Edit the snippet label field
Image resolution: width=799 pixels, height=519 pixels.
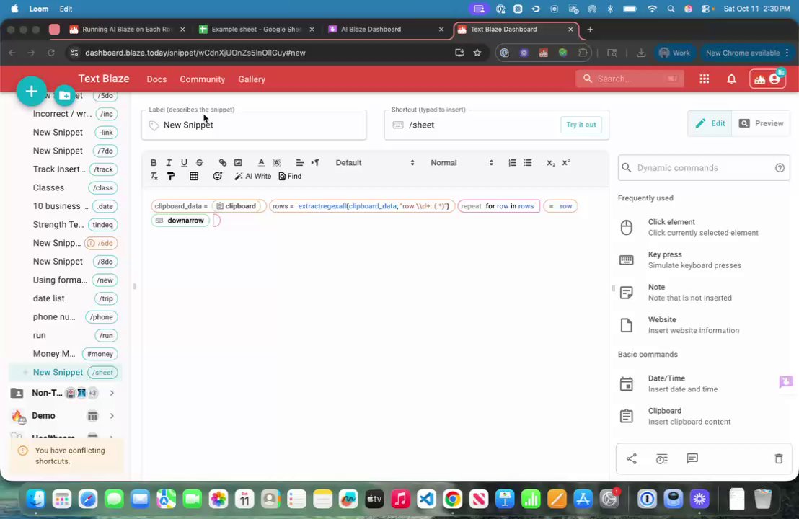[254, 125]
